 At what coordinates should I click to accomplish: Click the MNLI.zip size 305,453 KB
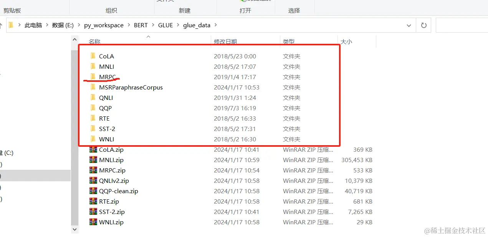point(357,160)
